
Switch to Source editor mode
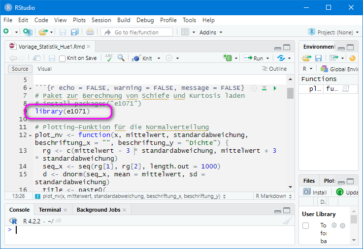coord(20,69)
